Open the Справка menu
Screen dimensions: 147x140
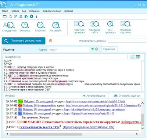pyautogui.click(x=68, y=11)
